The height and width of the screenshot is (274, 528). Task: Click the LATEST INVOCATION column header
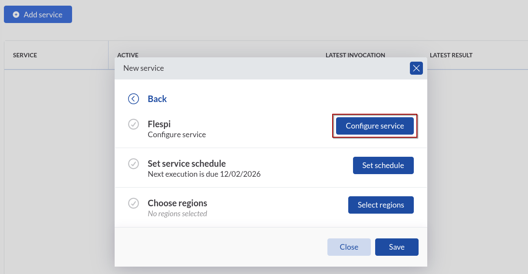(x=355, y=55)
